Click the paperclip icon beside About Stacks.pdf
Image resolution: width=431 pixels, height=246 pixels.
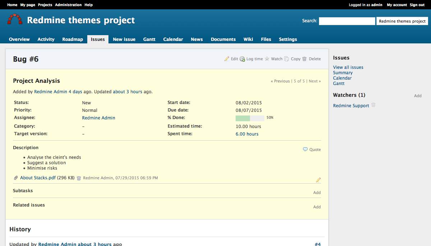point(16,178)
